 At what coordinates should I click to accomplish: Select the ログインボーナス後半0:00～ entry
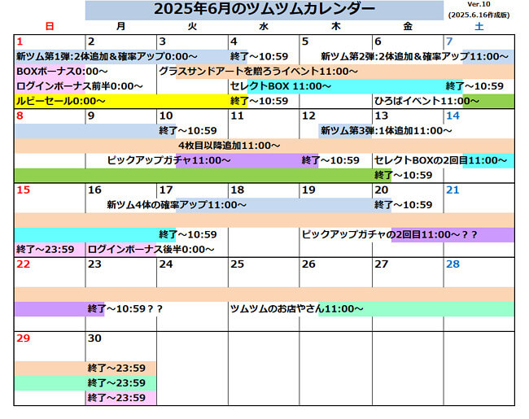[151, 249]
